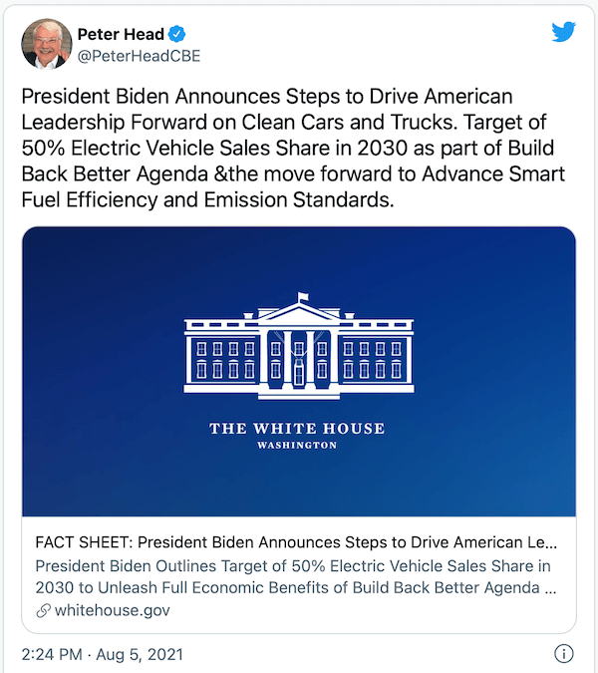Click "THE WHITE HOUSE" text in image
The height and width of the screenshot is (673, 598).
pyautogui.click(x=297, y=429)
